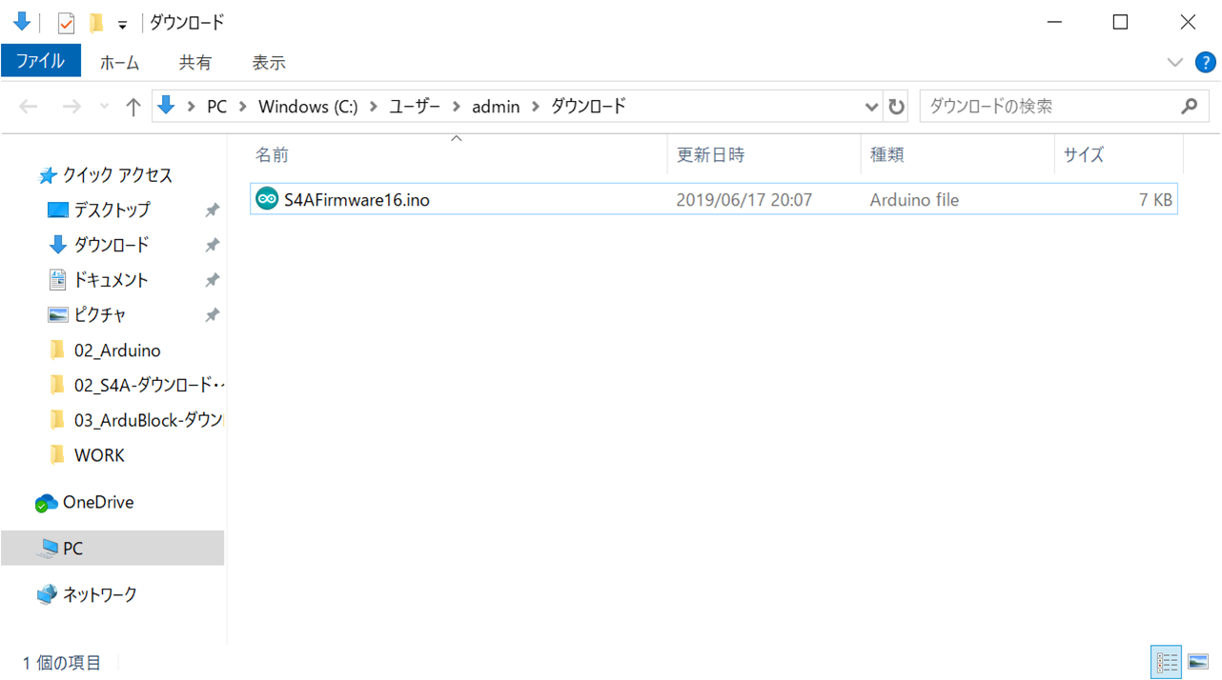Open the quick access toolbar customize dropdown
This screenshot has height=680, width=1222.
[x=124, y=22]
